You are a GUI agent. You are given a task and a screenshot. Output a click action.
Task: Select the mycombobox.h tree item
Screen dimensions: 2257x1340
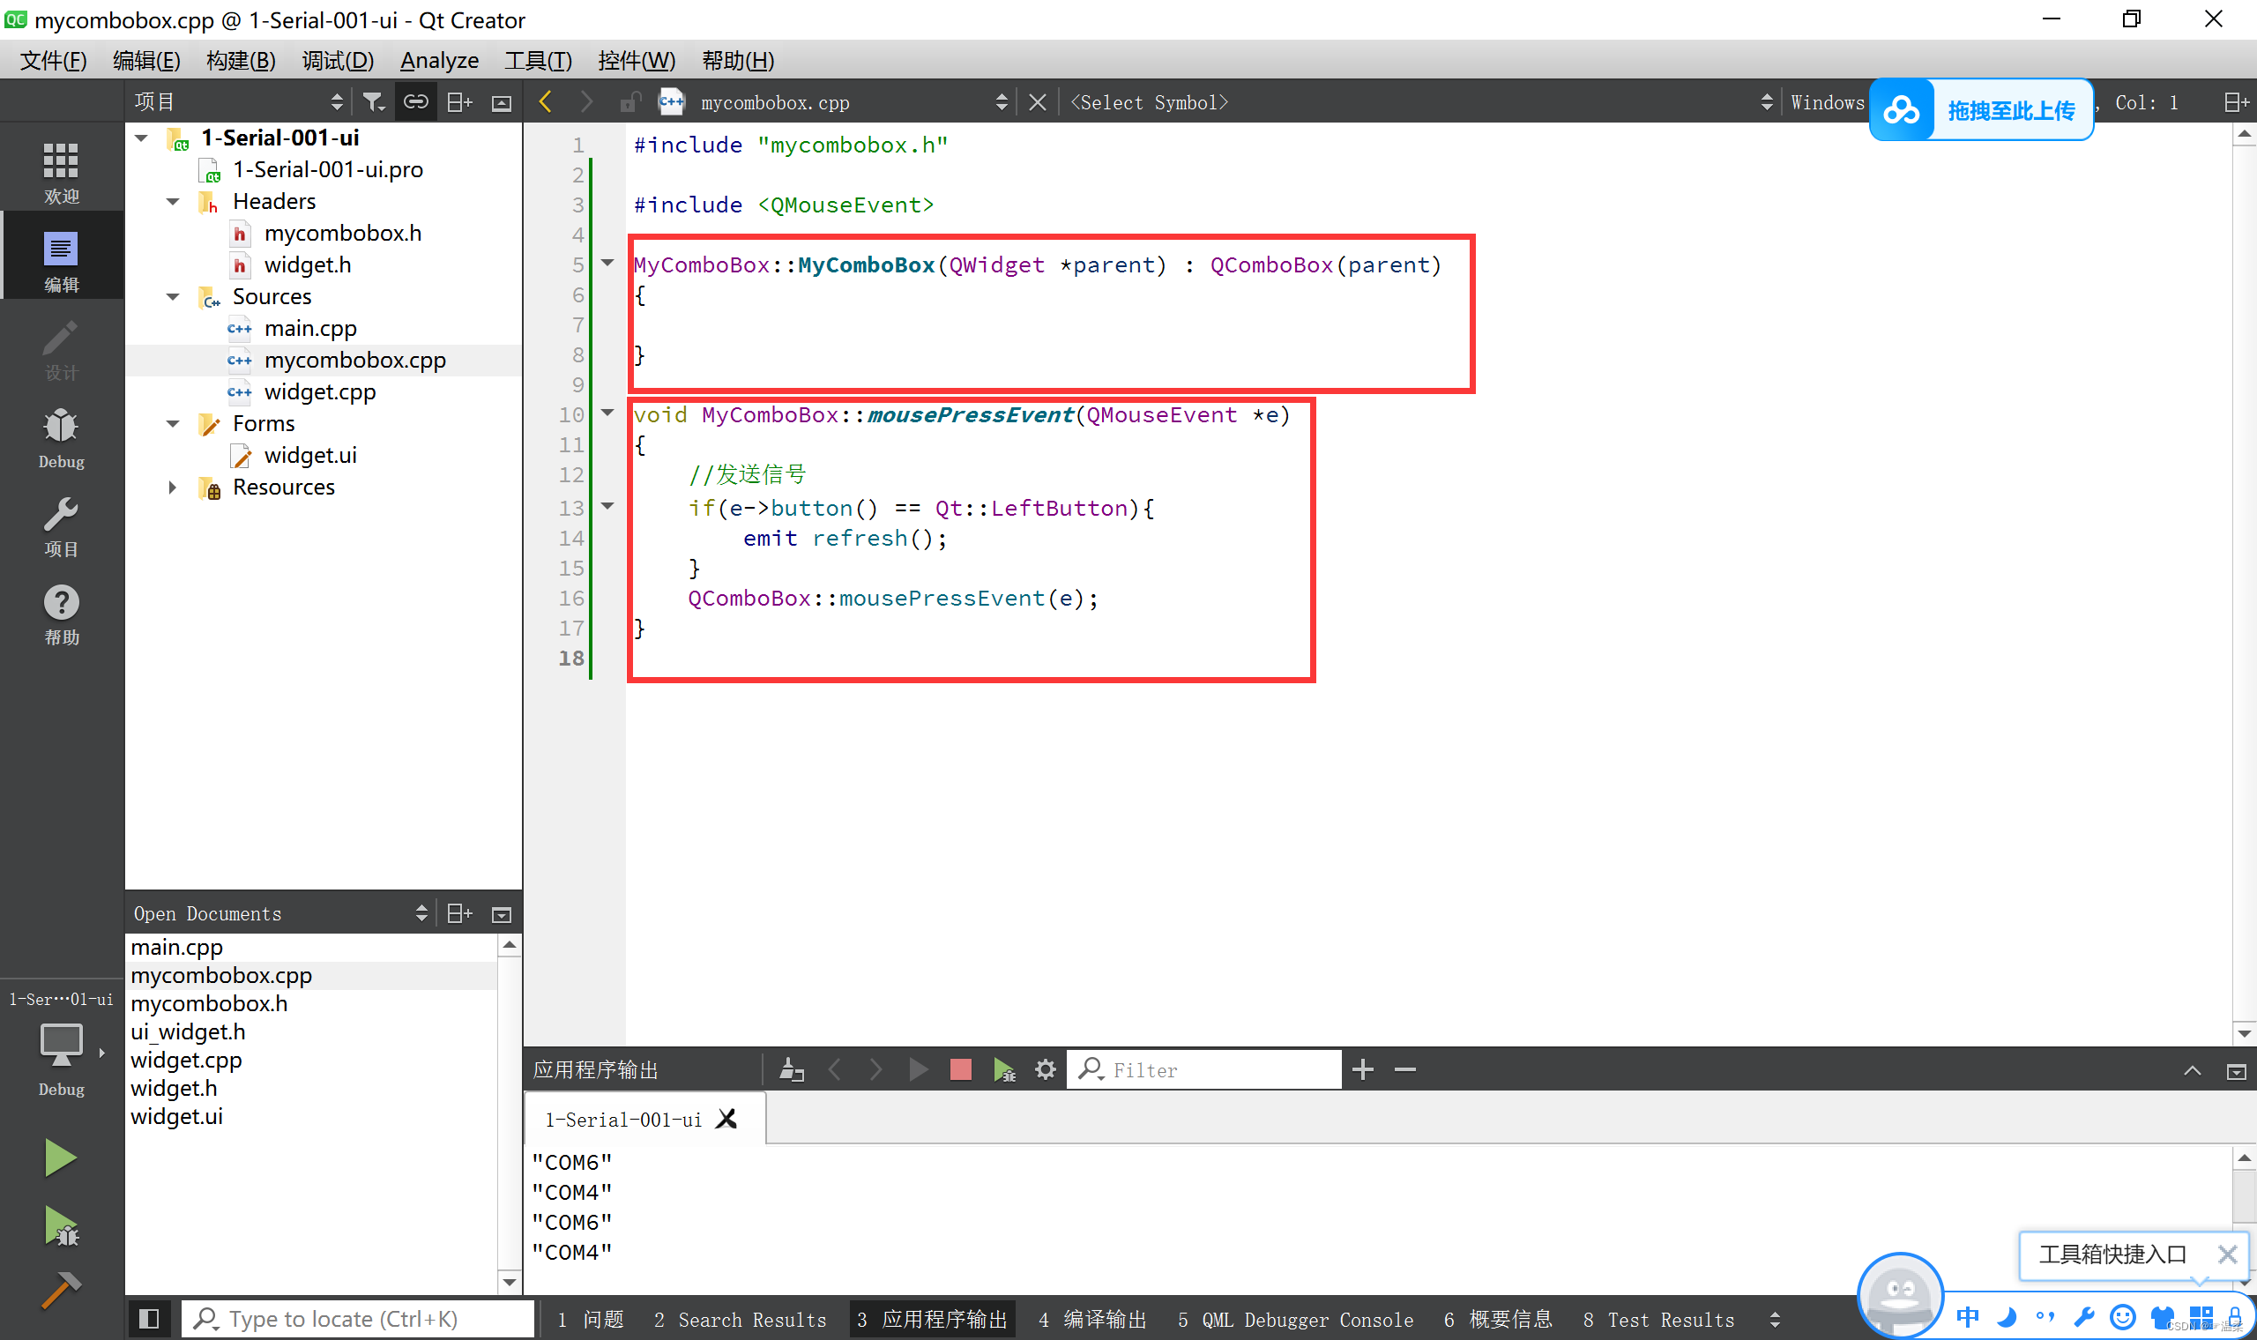click(x=339, y=231)
